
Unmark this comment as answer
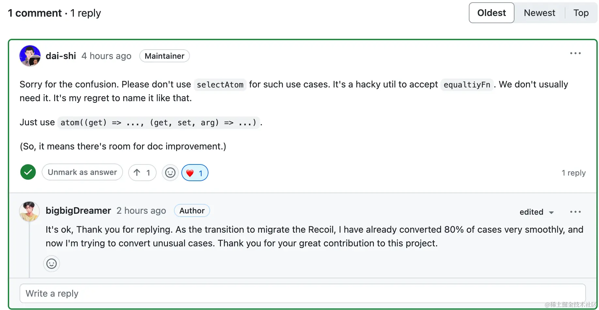point(82,172)
